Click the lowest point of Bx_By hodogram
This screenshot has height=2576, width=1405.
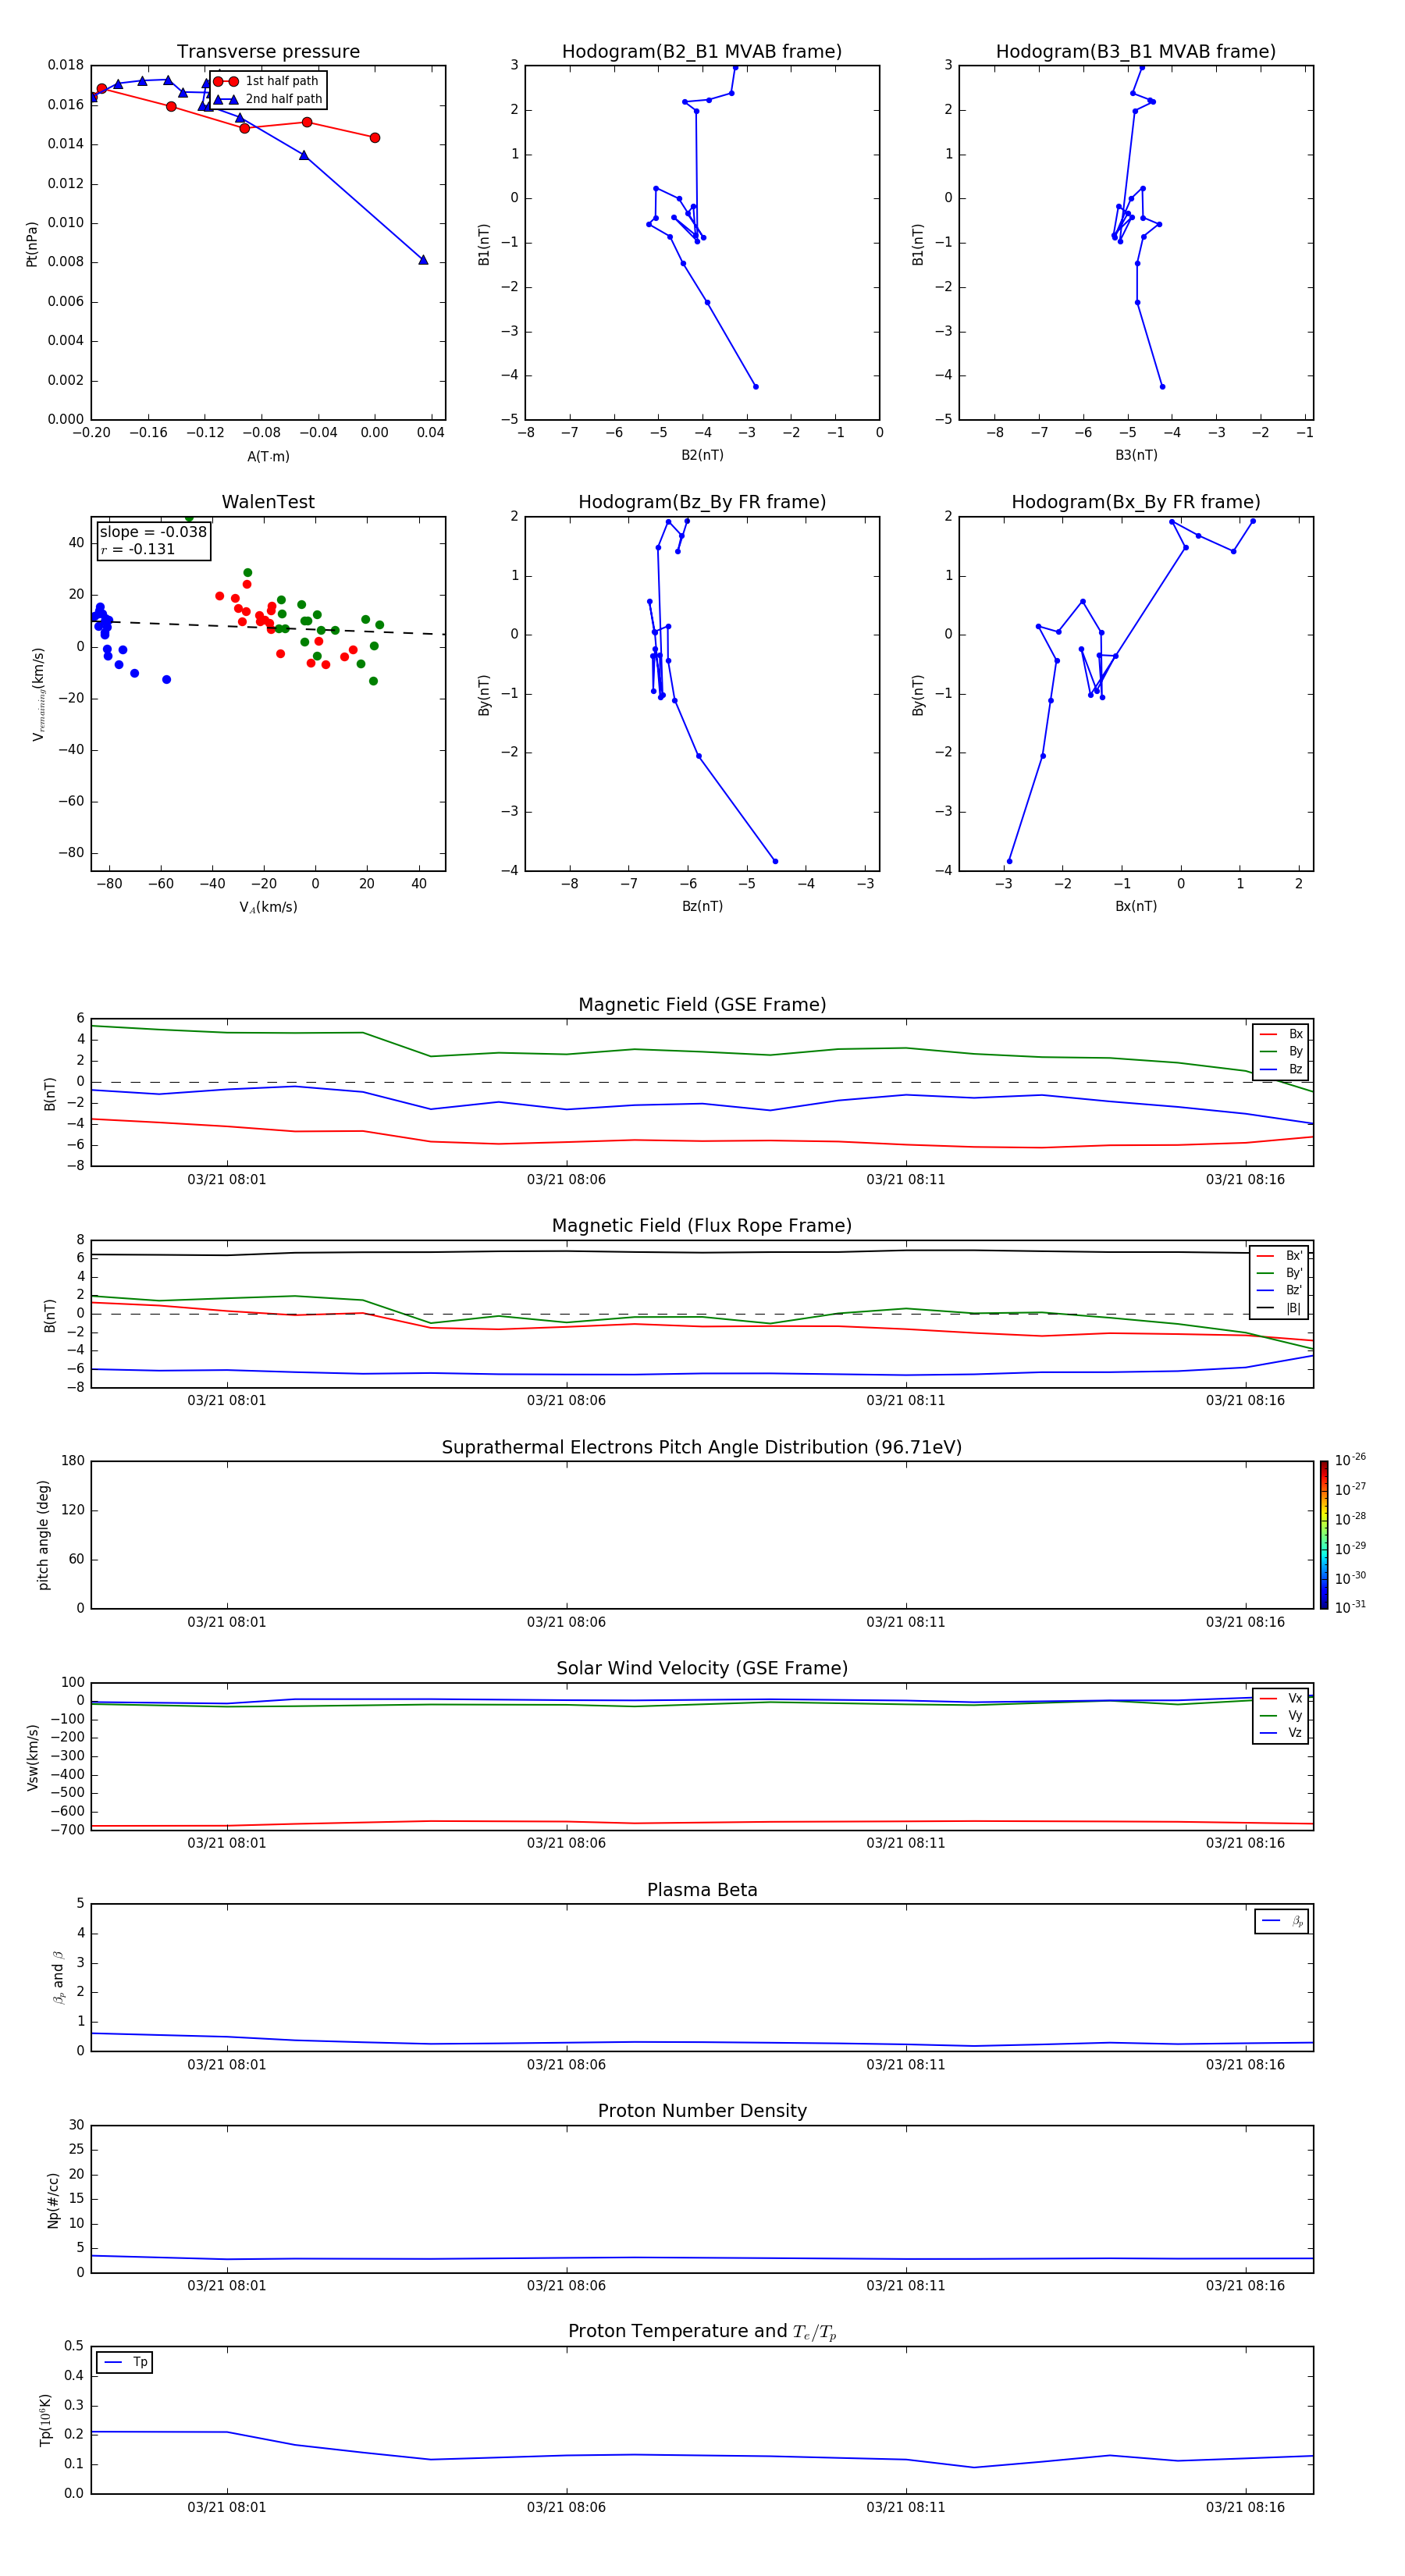[1009, 861]
